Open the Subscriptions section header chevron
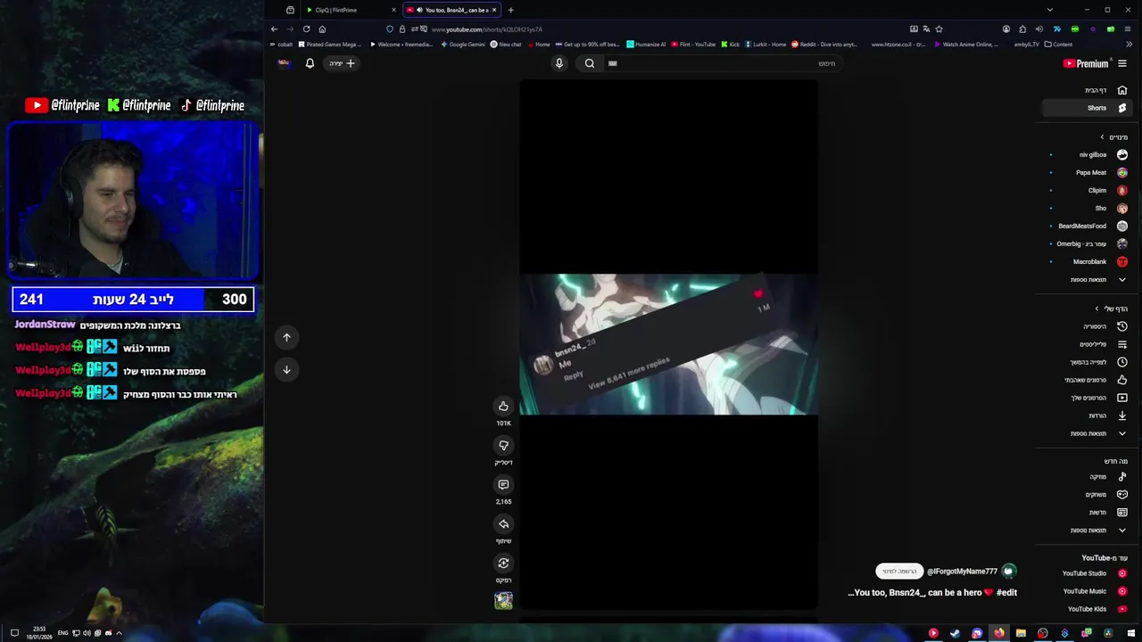This screenshot has width=1142, height=642. coord(1103,137)
